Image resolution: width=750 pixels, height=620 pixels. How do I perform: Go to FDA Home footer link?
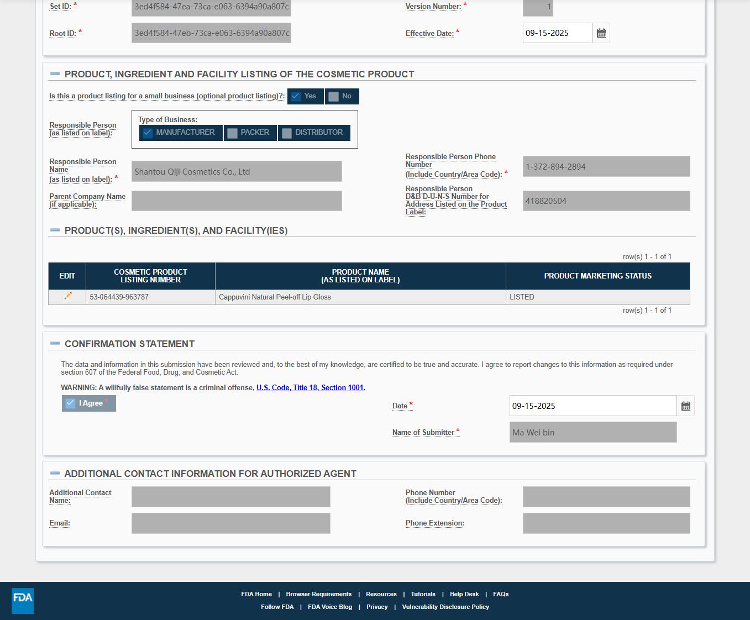click(256, 595)
